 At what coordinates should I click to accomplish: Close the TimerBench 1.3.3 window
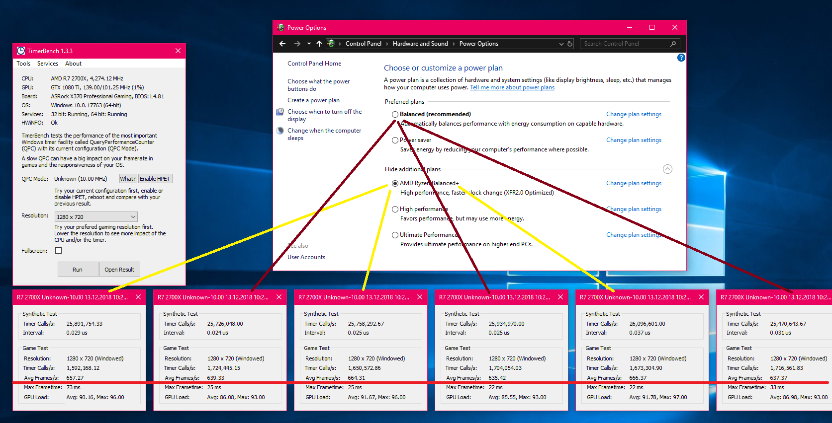[178, 51]
